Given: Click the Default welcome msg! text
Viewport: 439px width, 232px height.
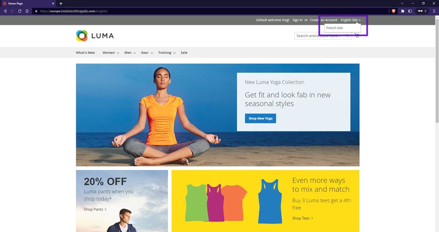Looking at the screenshot, I should point(272,20).
